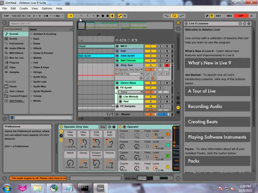258x193 pixels.
Task: Open What's New in Live 9 lesson
Action: 217,63
